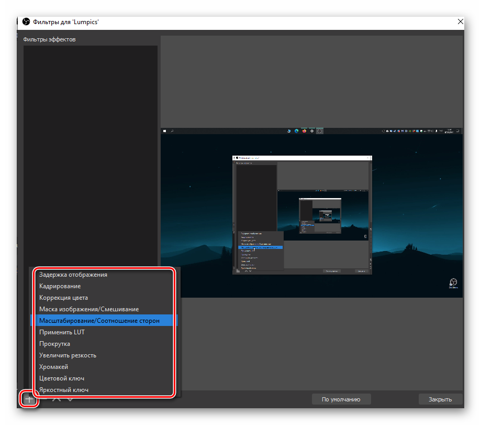Screen dimensions: 481x425
Task: Click the OBS logo in the title bar
Action: [x=26, y=22]
